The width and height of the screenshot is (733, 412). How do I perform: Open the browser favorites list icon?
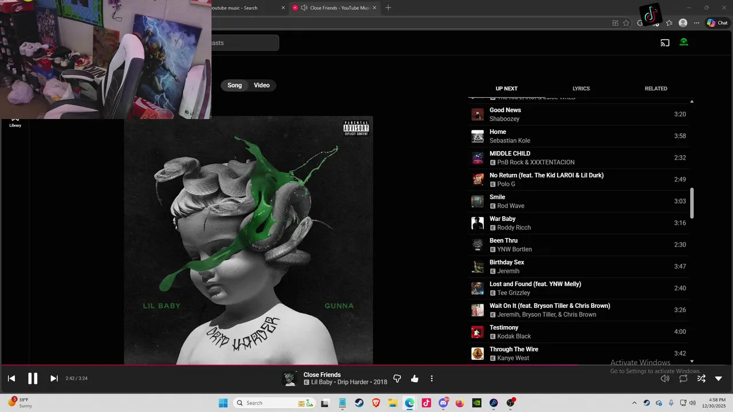pyautogui.click(x=669, y=23)
